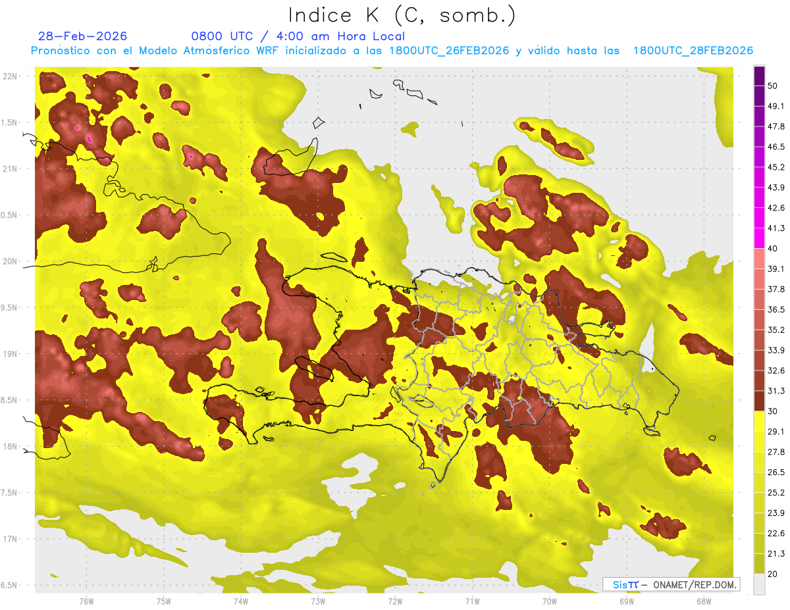Pick the magenta swatch between 40 and 41.3
Image resolution: width=790 pixels, height=610 pixels.
coord(759,238)
